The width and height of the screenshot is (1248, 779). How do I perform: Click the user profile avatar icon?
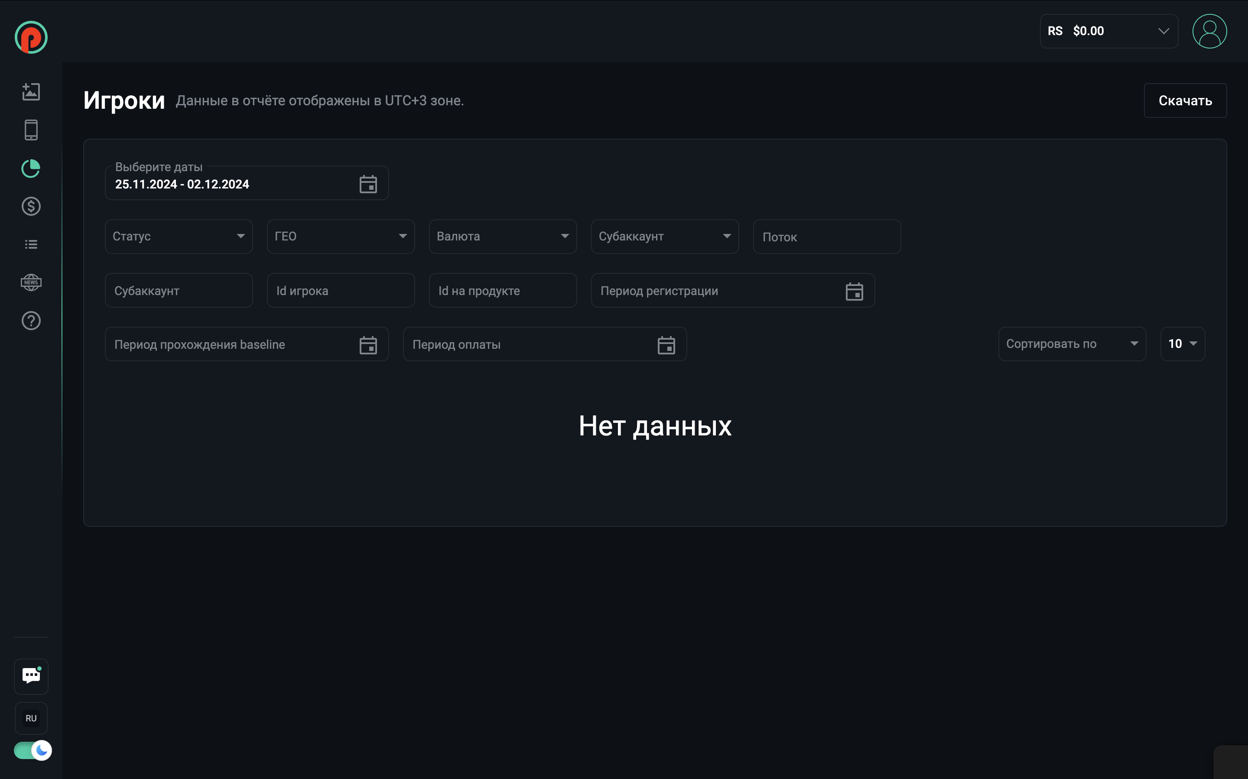(1209, 32)
